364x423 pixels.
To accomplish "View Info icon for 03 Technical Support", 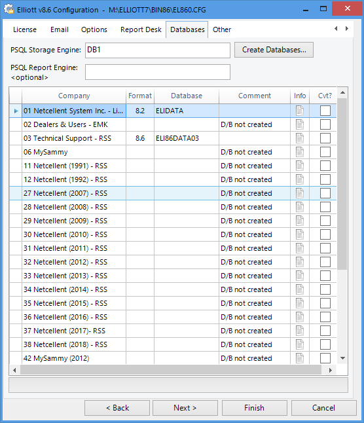I will tap(300, 138).
